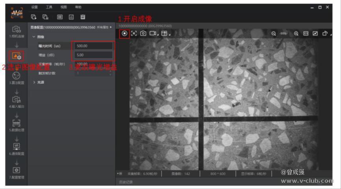
Task: Click the camera image preview
Action: [x=224, y=100]
